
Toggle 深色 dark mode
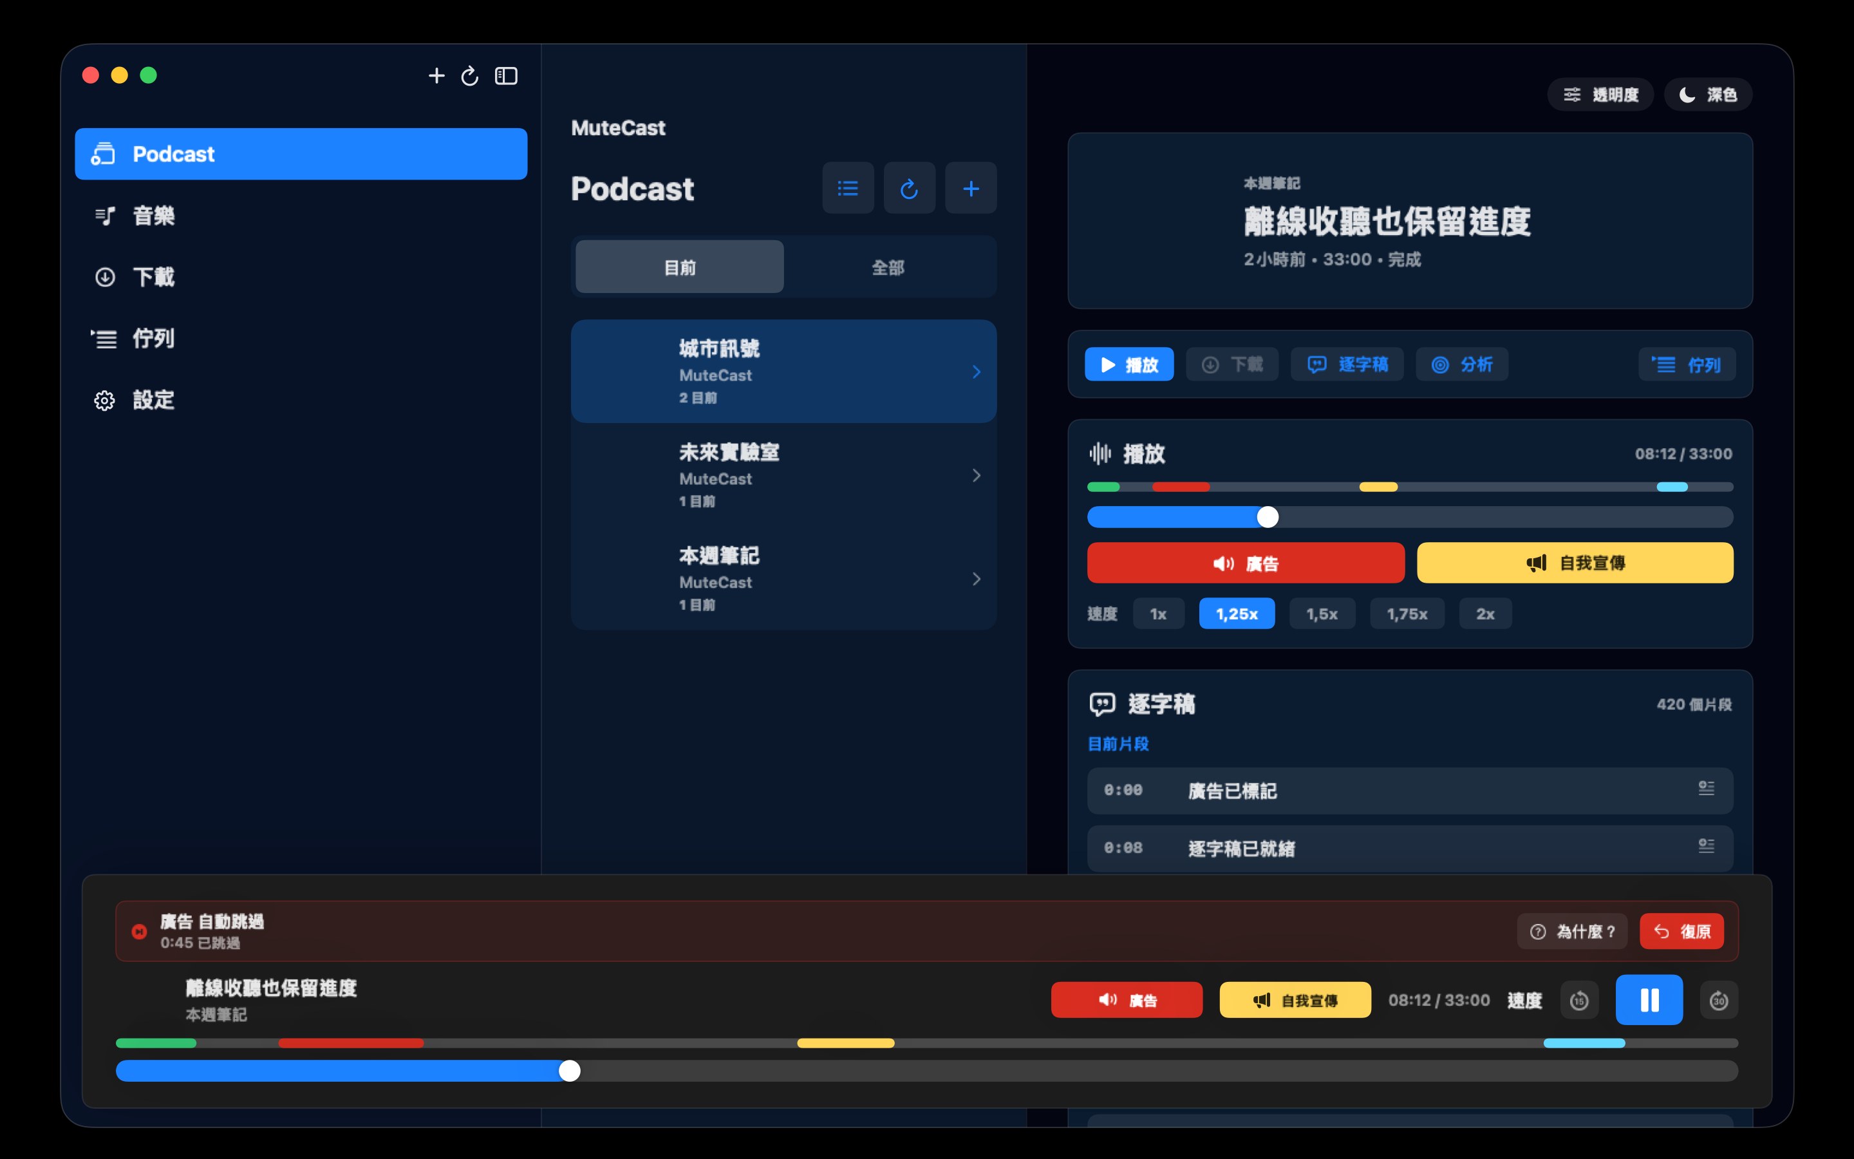pos(1708,94)
